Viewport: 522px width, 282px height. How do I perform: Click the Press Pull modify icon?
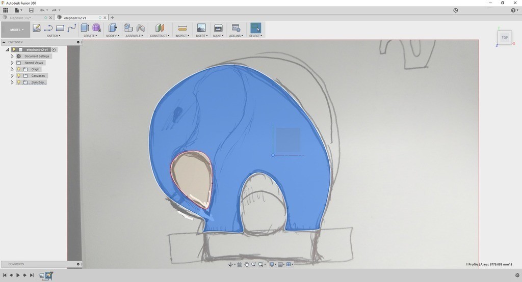click(x=113, y=28)
